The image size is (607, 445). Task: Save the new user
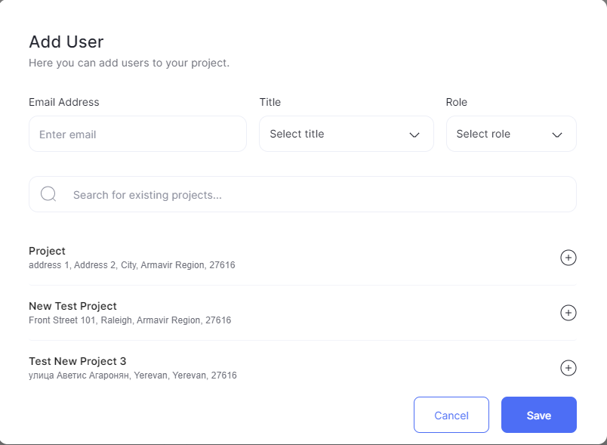point(539,415)
